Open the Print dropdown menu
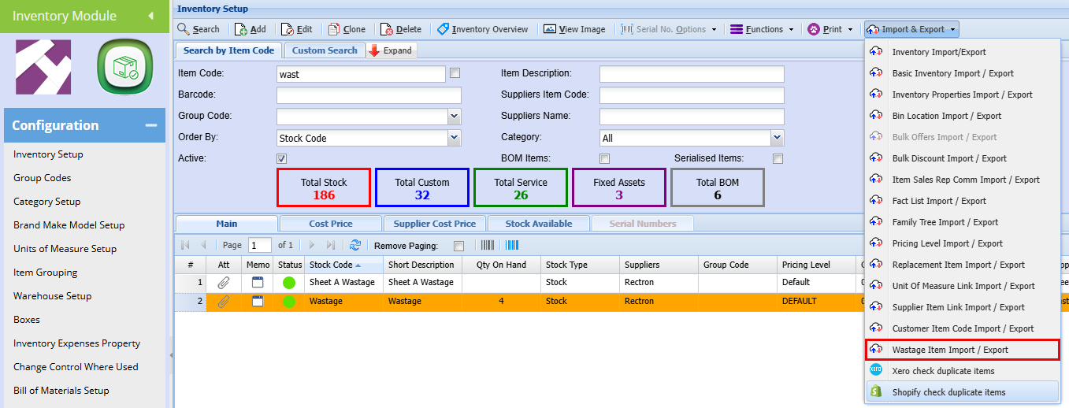Viewport: 1069px width, 408px height. point(830,29)
